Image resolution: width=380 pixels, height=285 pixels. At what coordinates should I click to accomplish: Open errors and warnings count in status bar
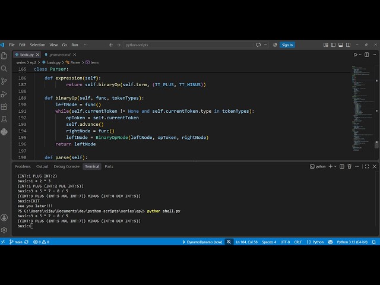(x=41, y=242)
